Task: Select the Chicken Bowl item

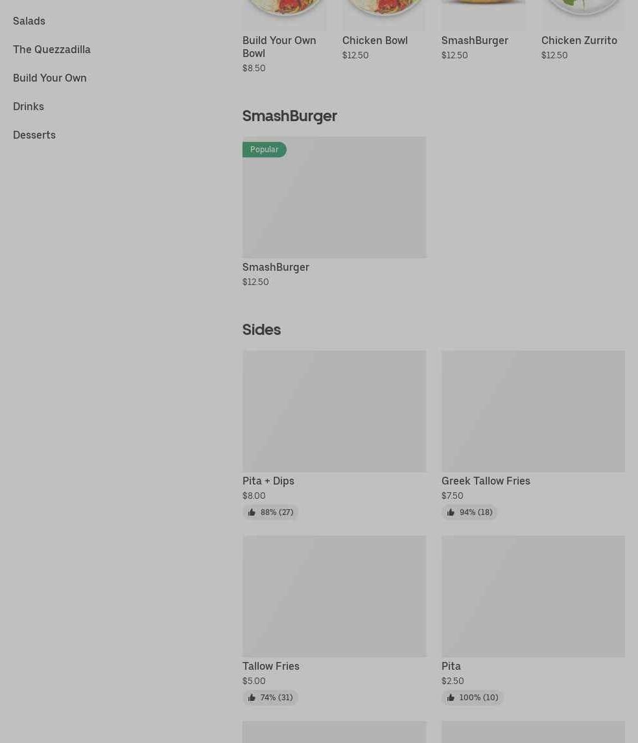Action: click(375, 40)
